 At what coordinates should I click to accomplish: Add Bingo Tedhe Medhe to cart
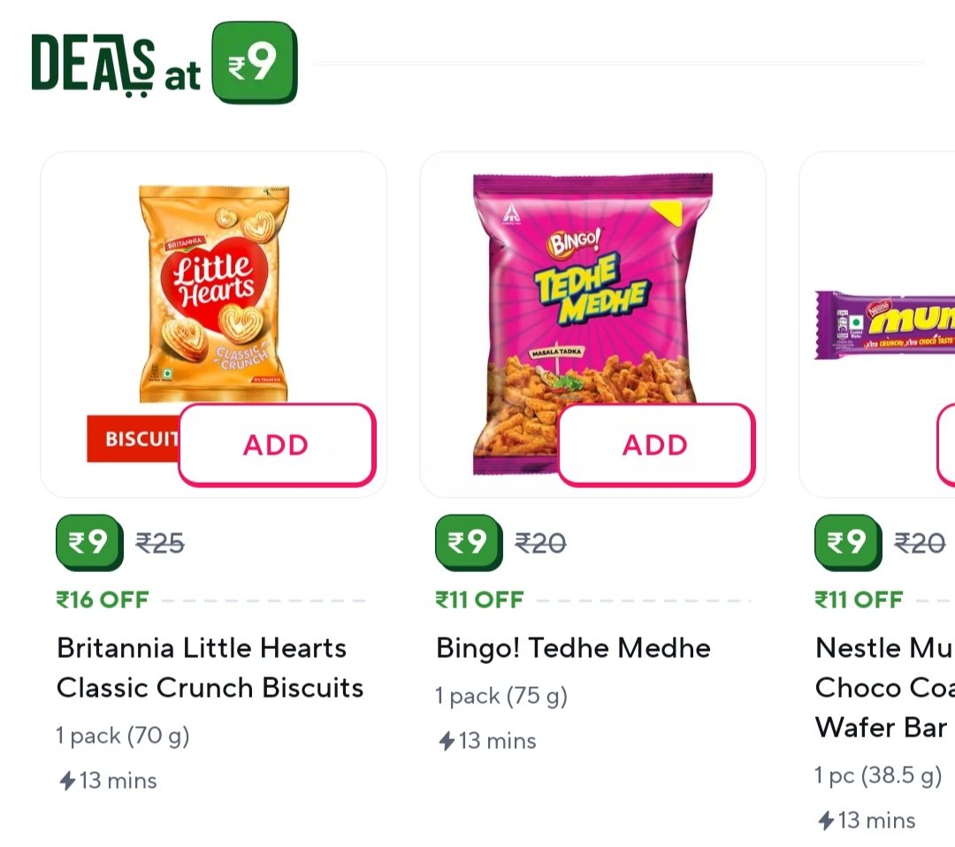tap(655, 445)
